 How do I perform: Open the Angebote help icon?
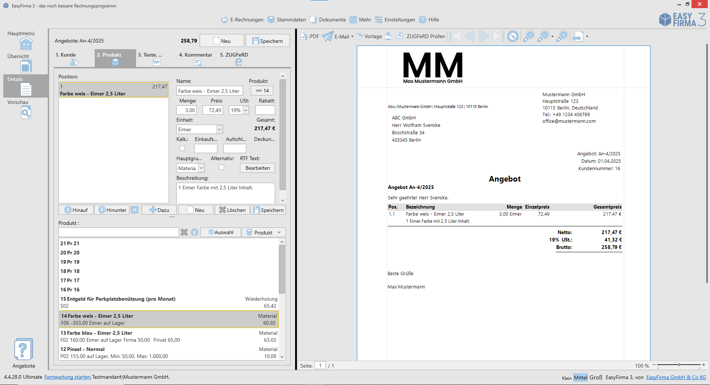pyautogui.click(x=23, y=349)
